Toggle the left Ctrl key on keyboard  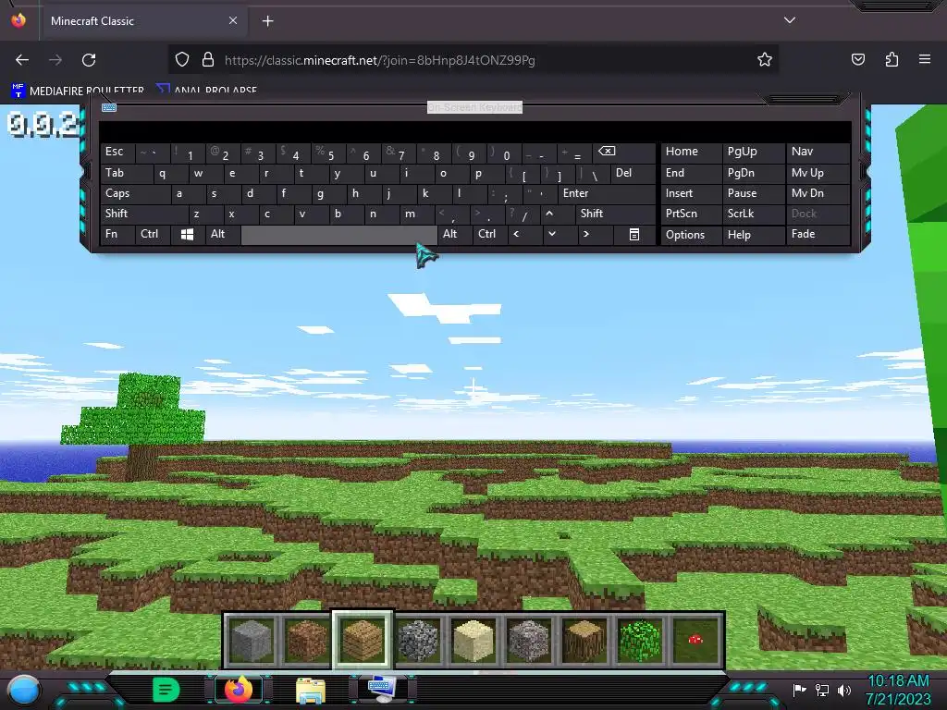pos(153,234)
